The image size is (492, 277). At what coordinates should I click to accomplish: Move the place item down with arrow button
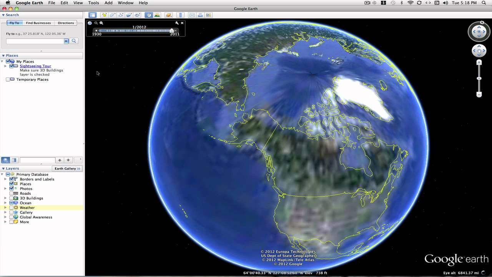pyautogui.click(x=68, y=160)
